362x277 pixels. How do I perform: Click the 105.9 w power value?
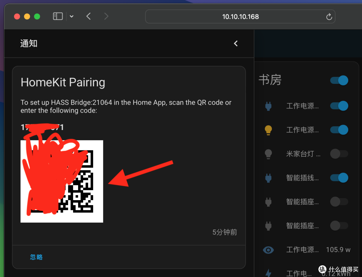pyautogui.click(x=338, y=250)
